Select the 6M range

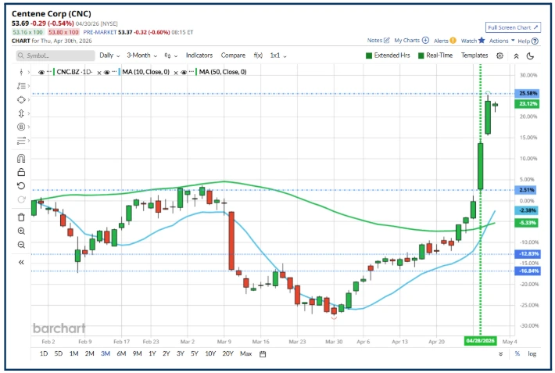pyautogui.click(x=121, y=353)
